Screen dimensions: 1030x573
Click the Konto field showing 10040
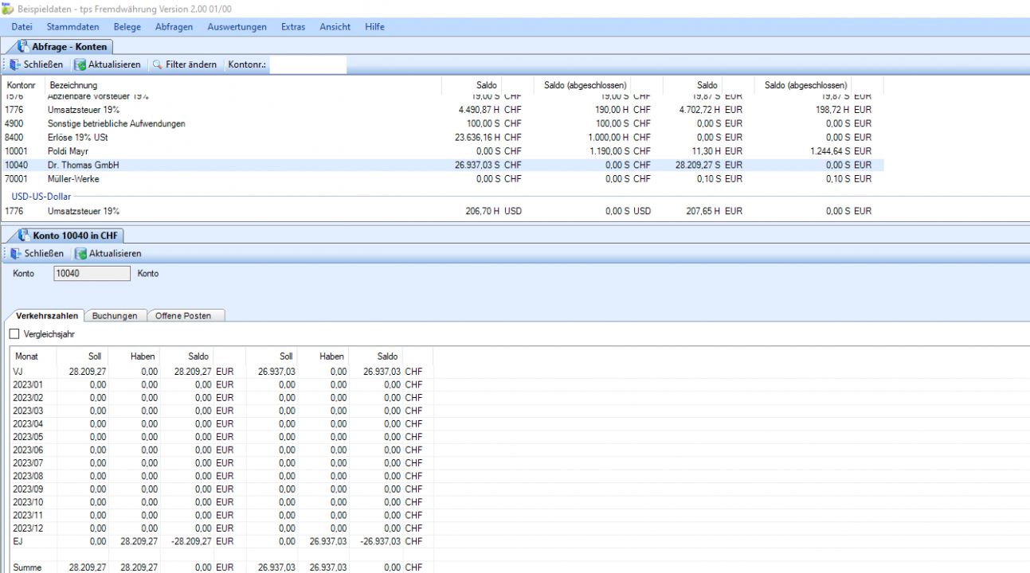(x=92, y=274)
